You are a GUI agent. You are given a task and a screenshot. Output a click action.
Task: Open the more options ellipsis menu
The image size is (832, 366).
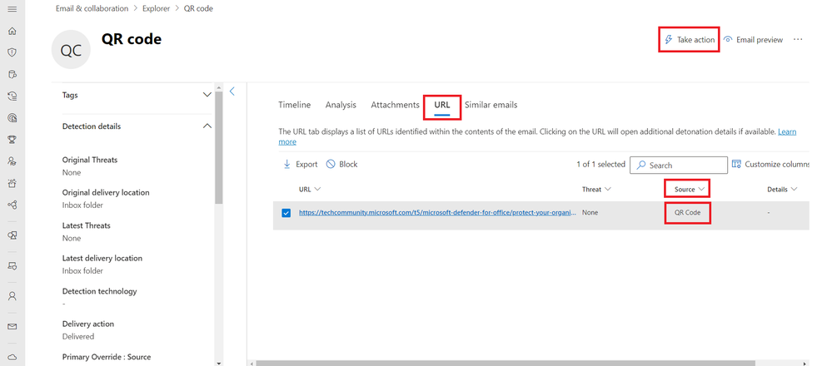click(798, 40)
